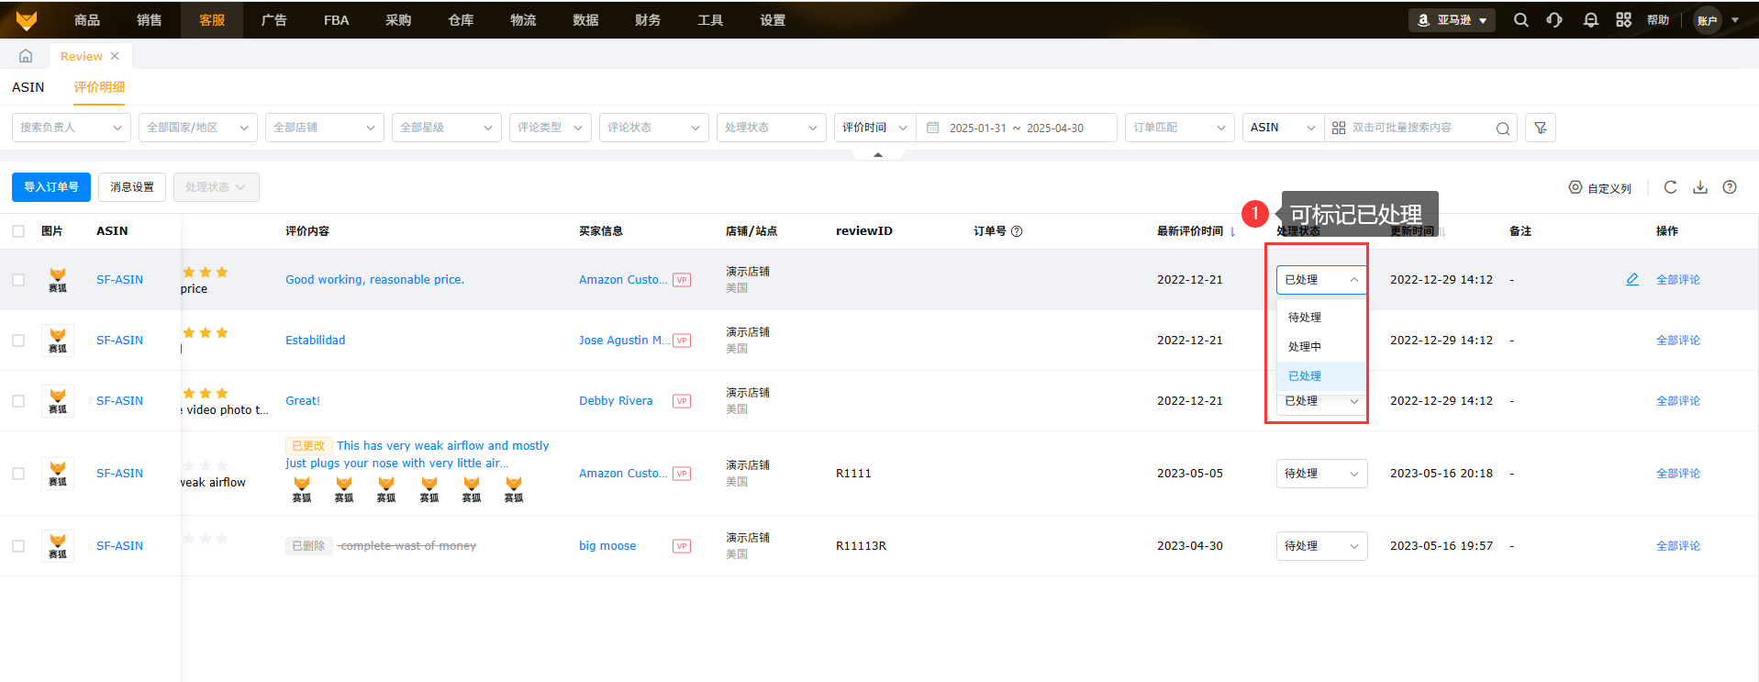Select the checkbox for big moose review row
The height and width of the screenshot is (682, 1759).
18,546
